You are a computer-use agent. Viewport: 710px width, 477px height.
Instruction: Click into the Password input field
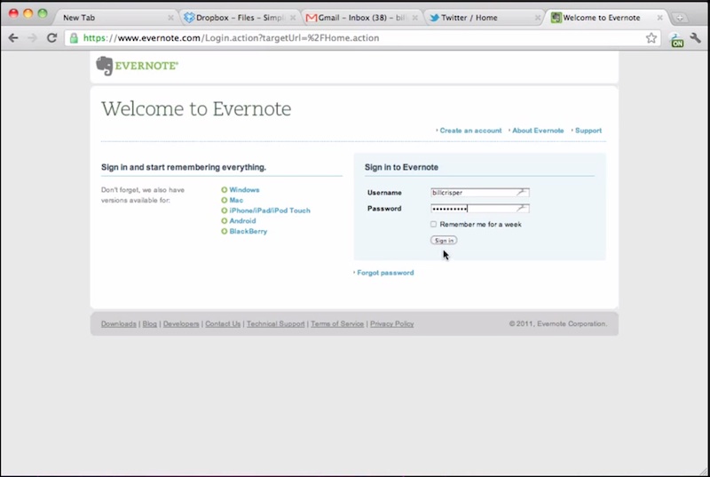(x=470, y=209)
